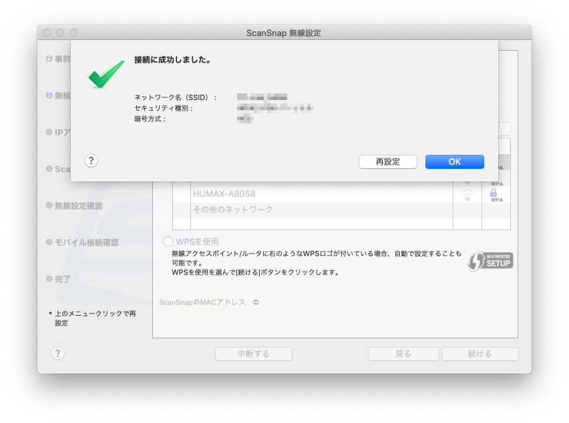Image resolution: width=569 pixels, height=423 pixels.
Task: Click the 続ける button
Action: [480, 354]
